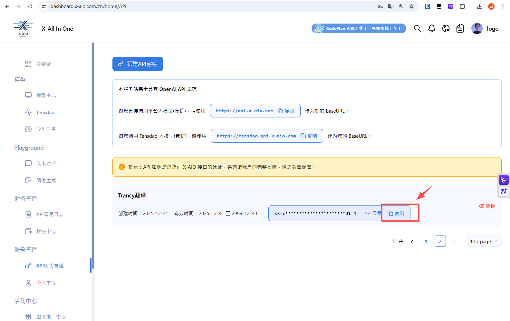Open the extensions puzzle icon
This screenshot has height=321, width=510.
tap(463, 6)
